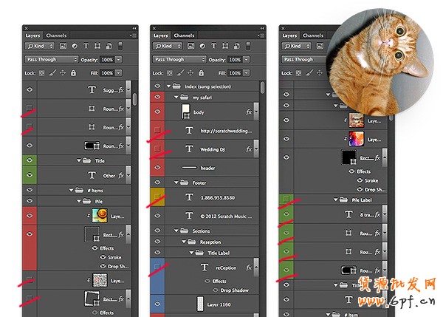Switch to Channels tab in left panel
Screen dimensions: 443x317
click(x=56, y=35)
